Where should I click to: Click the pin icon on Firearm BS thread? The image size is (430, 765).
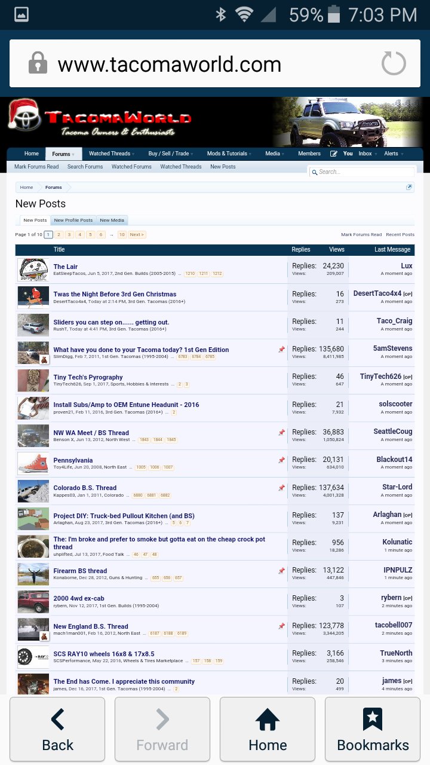click(281, 571)
